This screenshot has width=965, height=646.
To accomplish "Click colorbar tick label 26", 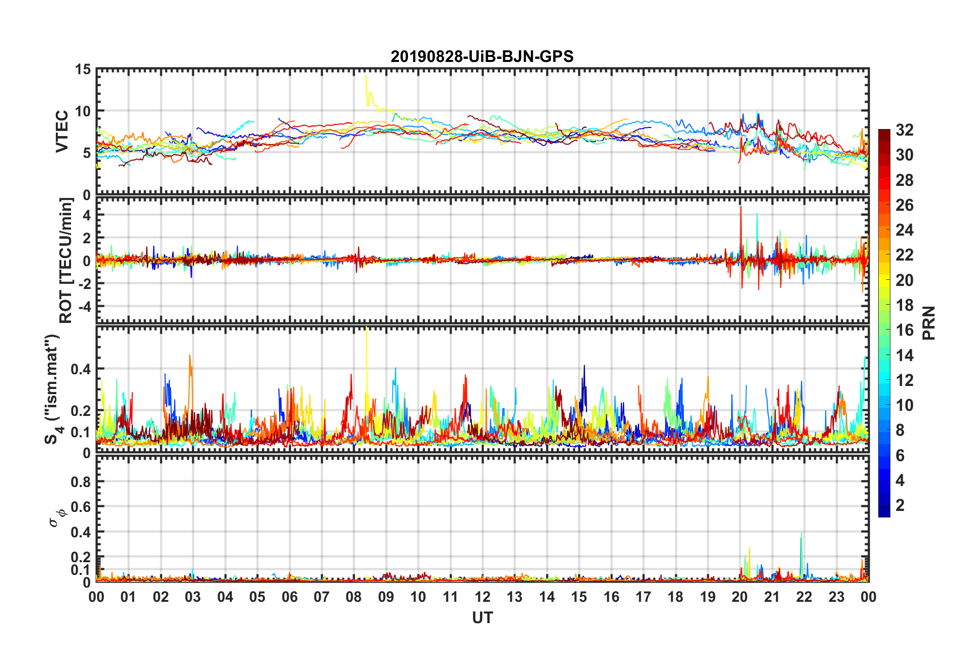I will click(904, 205).
